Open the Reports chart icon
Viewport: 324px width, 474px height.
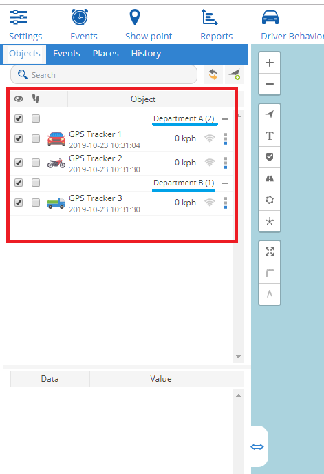point(210,17)
